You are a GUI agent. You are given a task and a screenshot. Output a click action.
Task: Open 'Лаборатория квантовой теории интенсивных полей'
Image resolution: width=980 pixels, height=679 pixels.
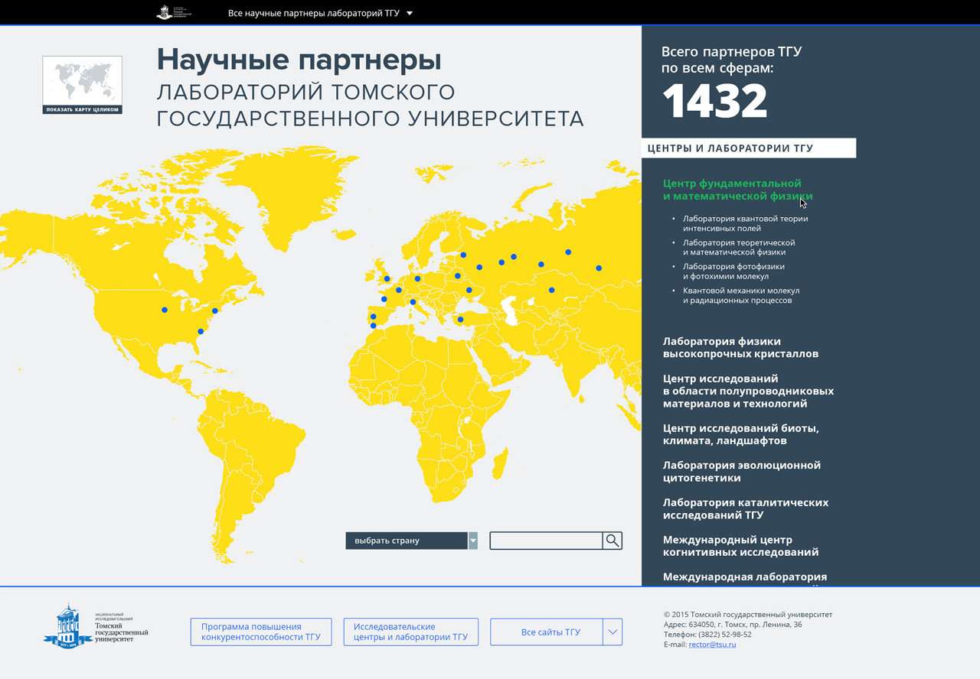(x=745, y=223)
